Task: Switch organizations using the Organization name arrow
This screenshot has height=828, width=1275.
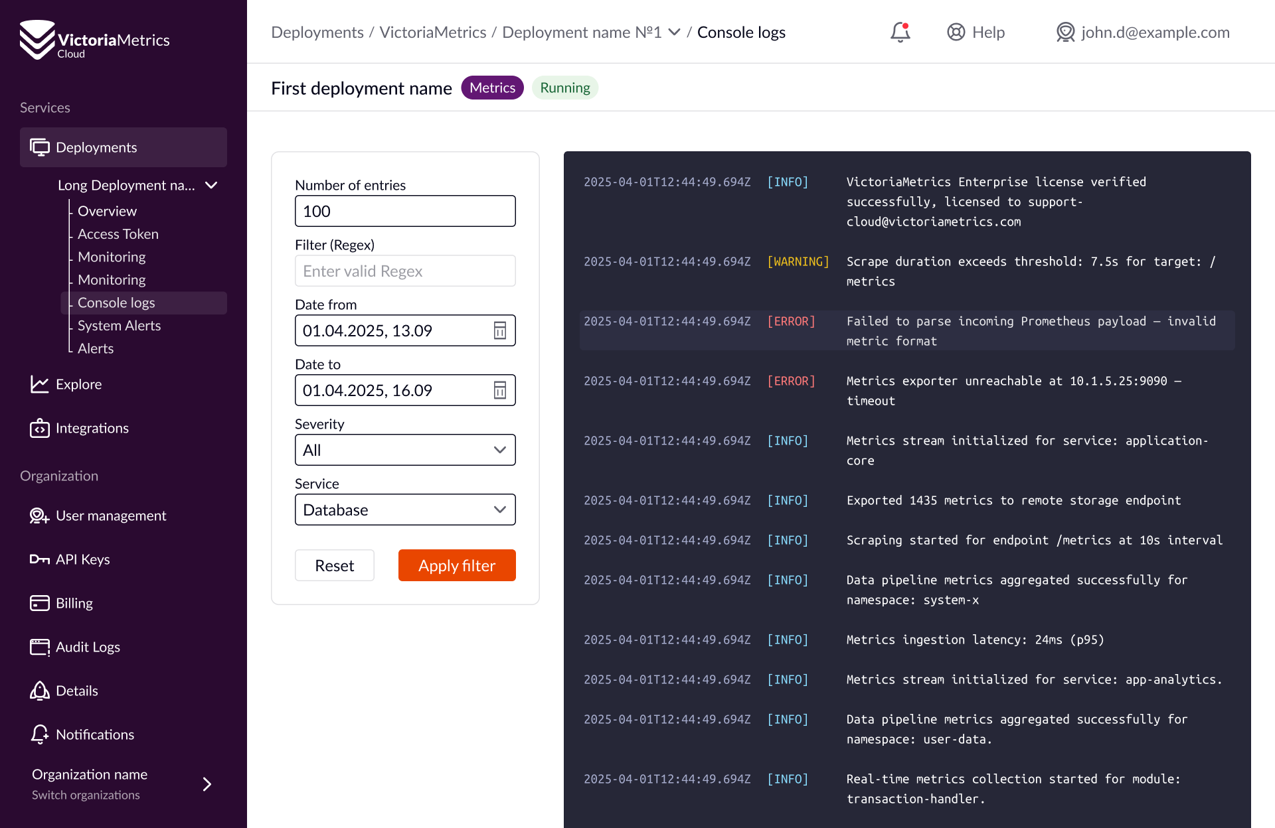Action: [x=207, y=784]
